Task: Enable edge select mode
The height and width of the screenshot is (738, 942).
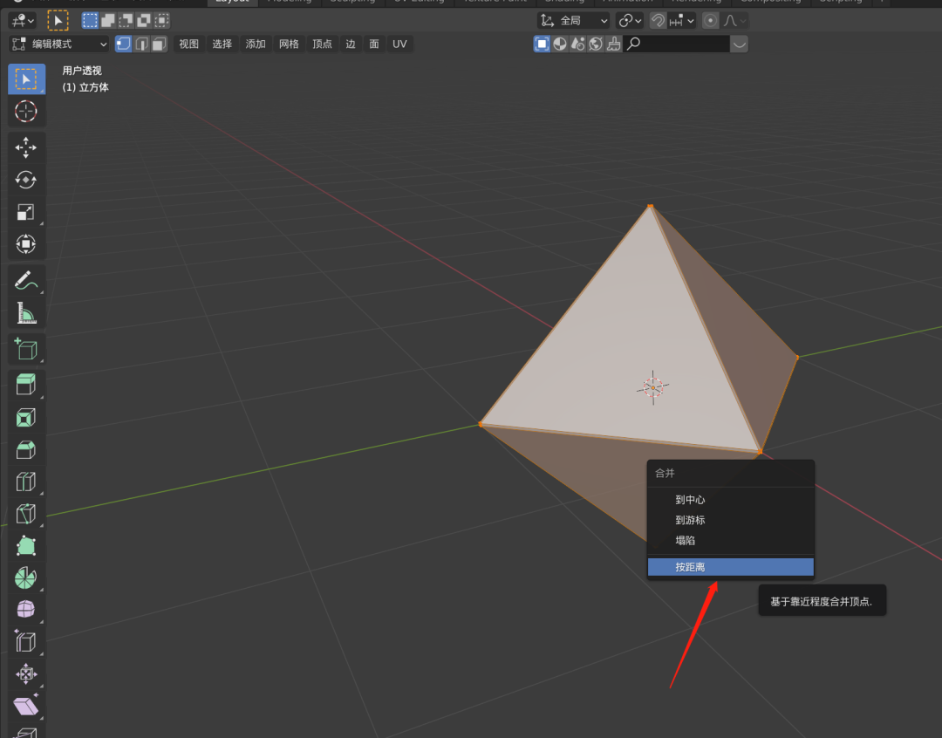Action: tap(141, 44)
